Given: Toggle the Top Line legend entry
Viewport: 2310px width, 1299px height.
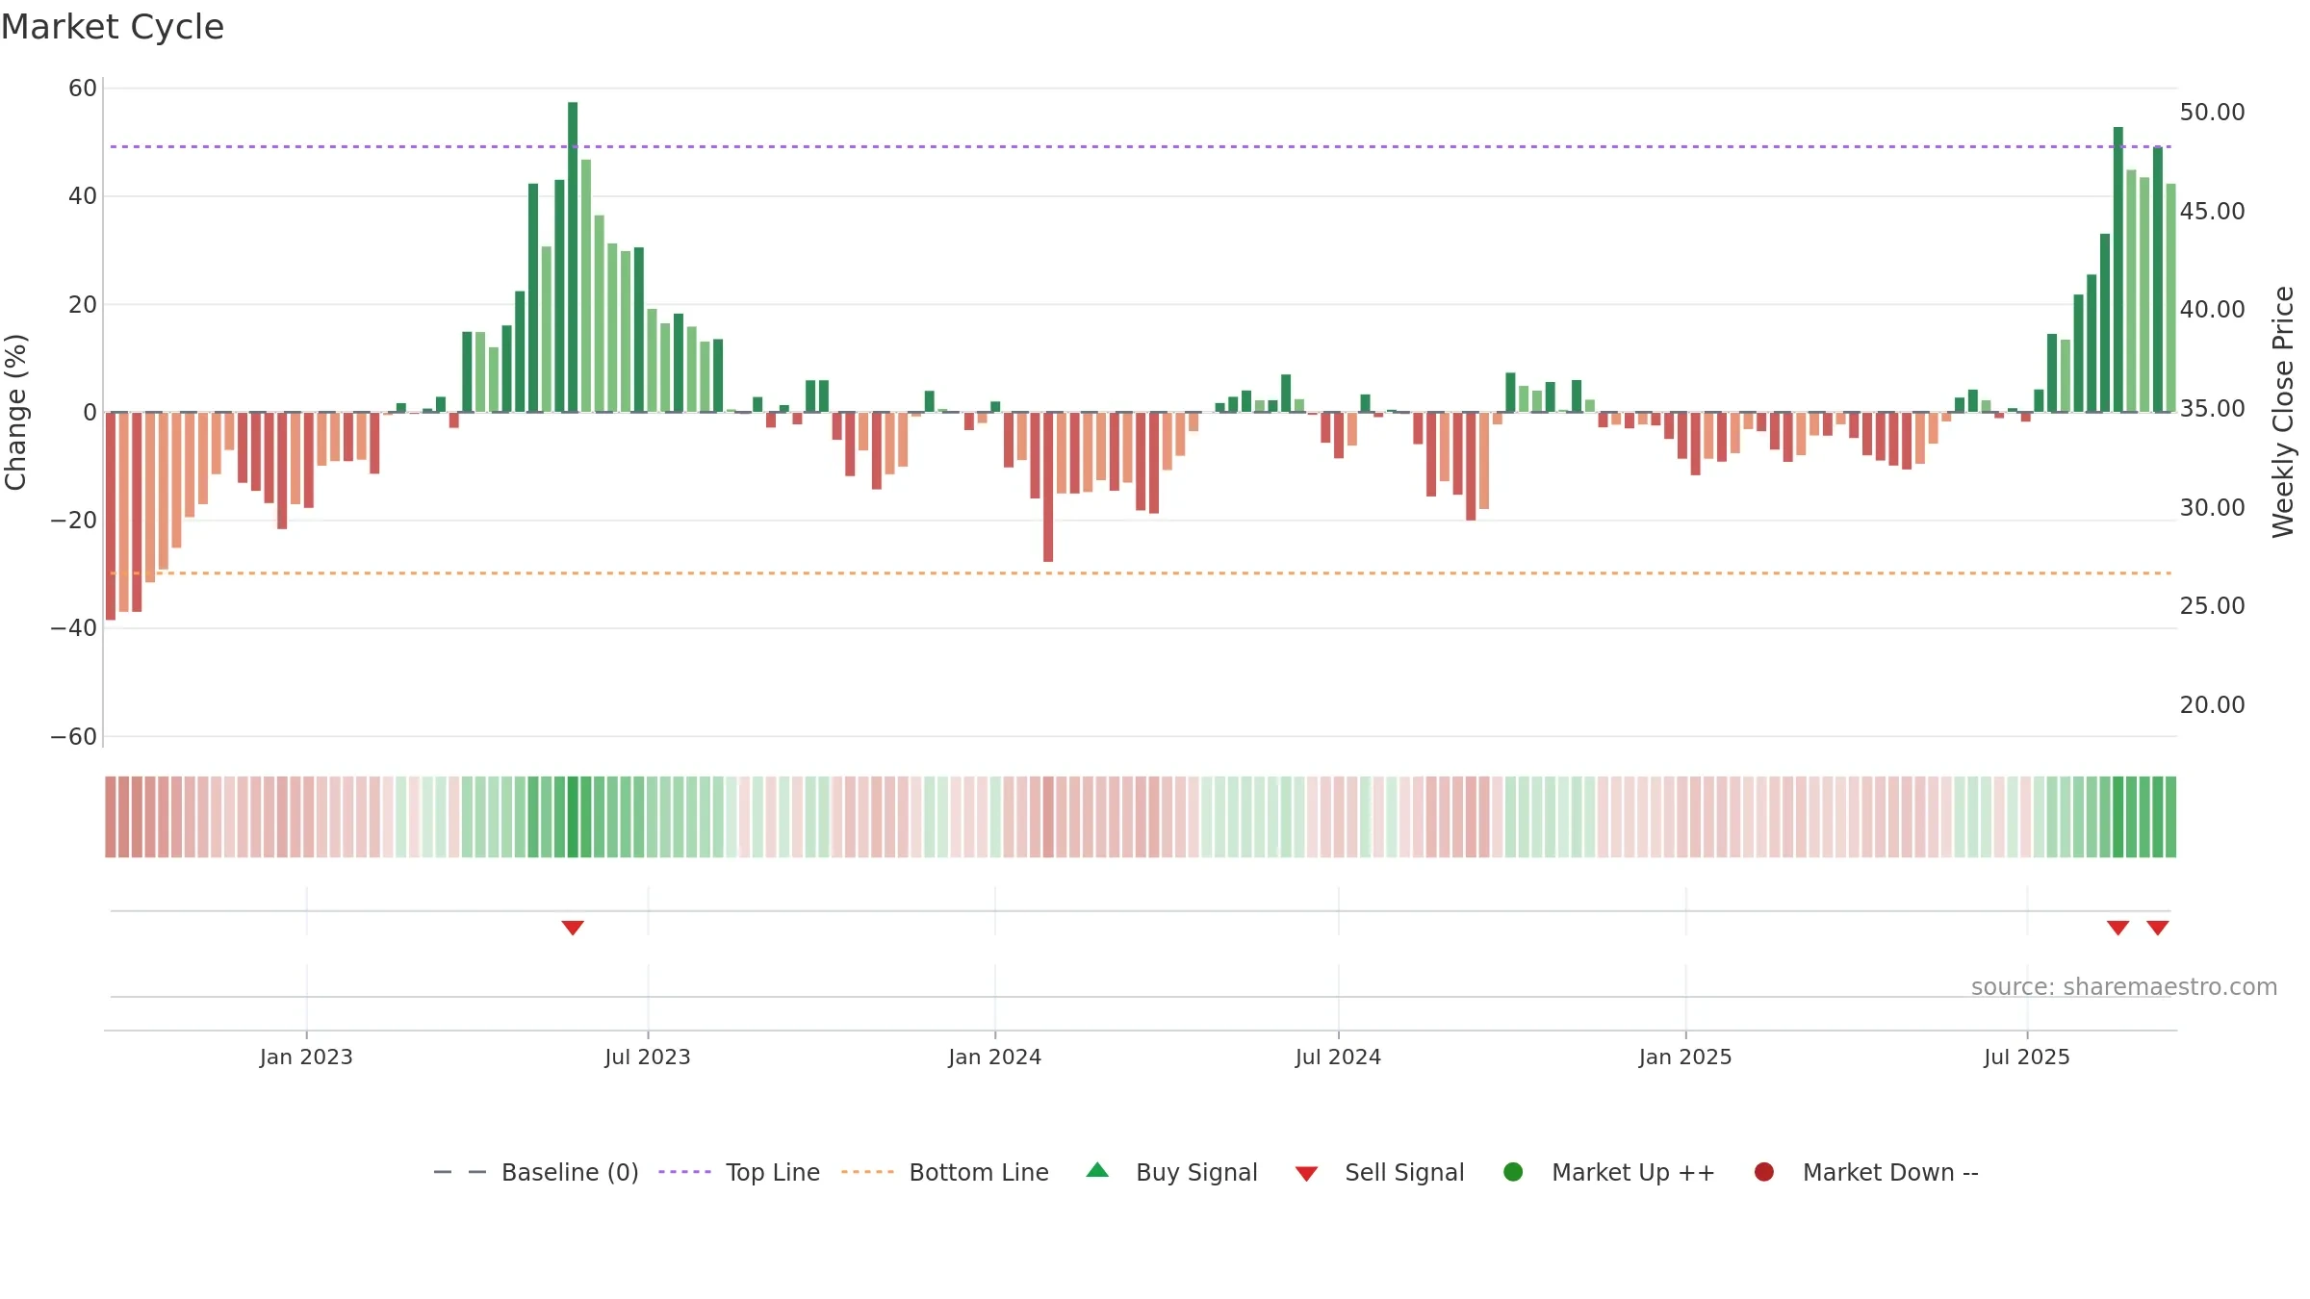Looking at the screenshot, I should point(739,1172).
